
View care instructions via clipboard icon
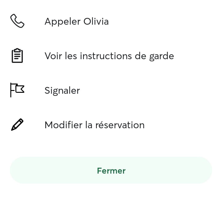click(17, 55)
